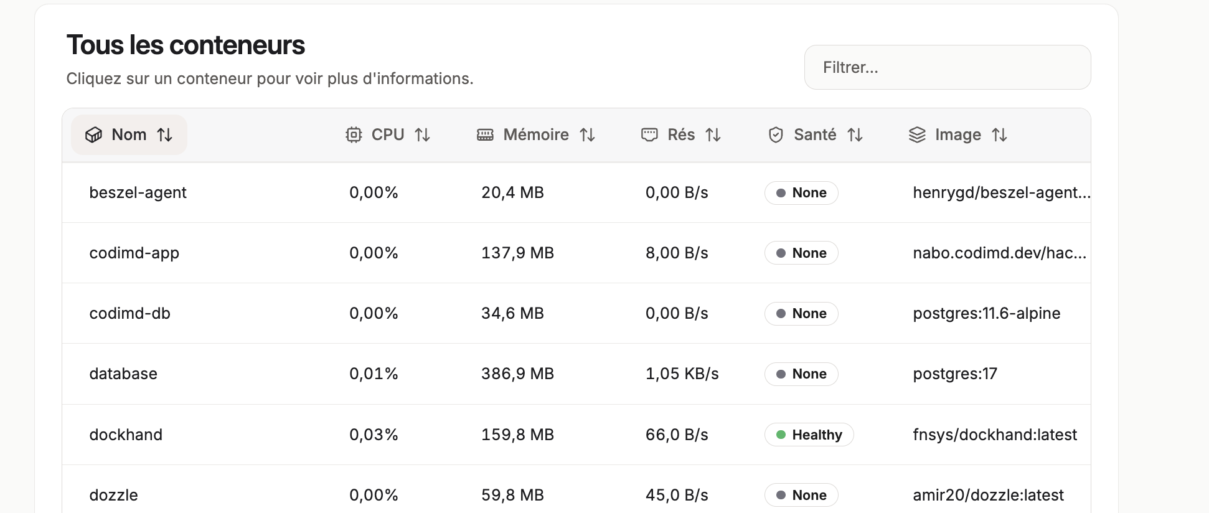Click the 8,00 B/s network value
Viewport: 1209px width, 513px height.
677,253
